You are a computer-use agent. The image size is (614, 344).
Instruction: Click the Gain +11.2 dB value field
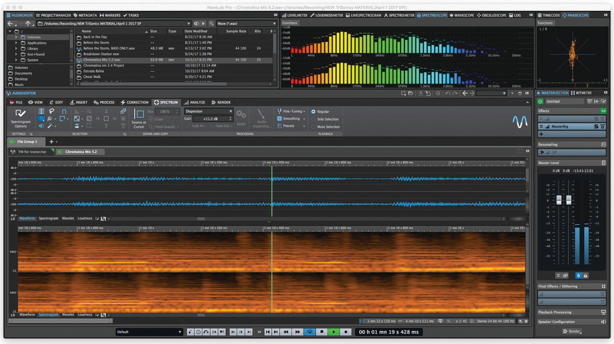click(x=213, y=119)
